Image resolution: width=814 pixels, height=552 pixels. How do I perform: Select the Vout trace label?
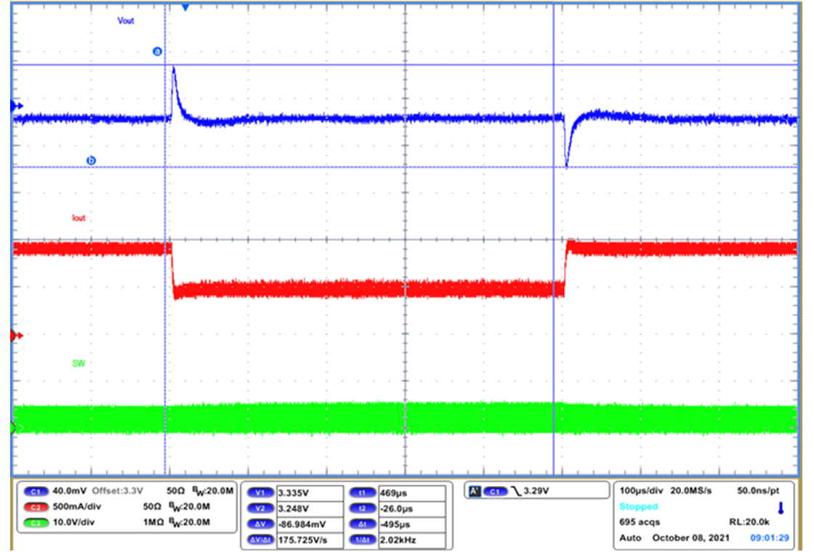click(125, 20)
